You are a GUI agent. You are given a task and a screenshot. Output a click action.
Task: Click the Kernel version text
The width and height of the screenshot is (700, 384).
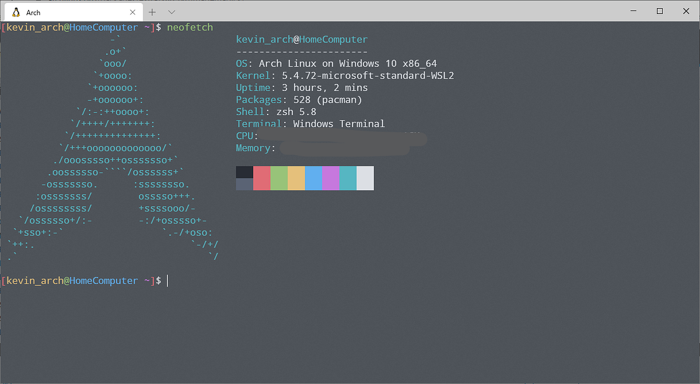click(x=367, y=75)
